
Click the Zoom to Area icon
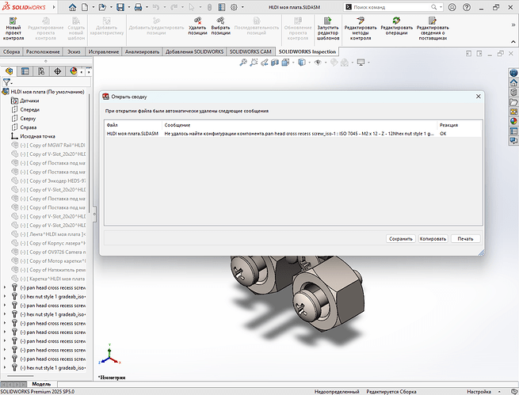pos(254,63)
